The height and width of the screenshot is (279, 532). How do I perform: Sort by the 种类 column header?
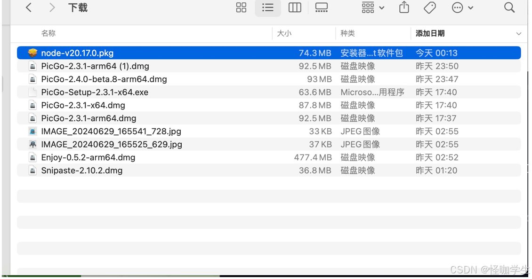point(347,33)
